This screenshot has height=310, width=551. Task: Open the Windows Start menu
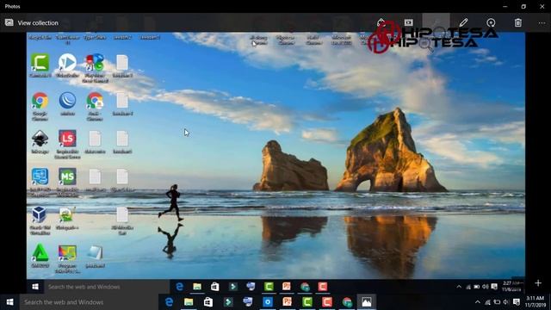9,302
